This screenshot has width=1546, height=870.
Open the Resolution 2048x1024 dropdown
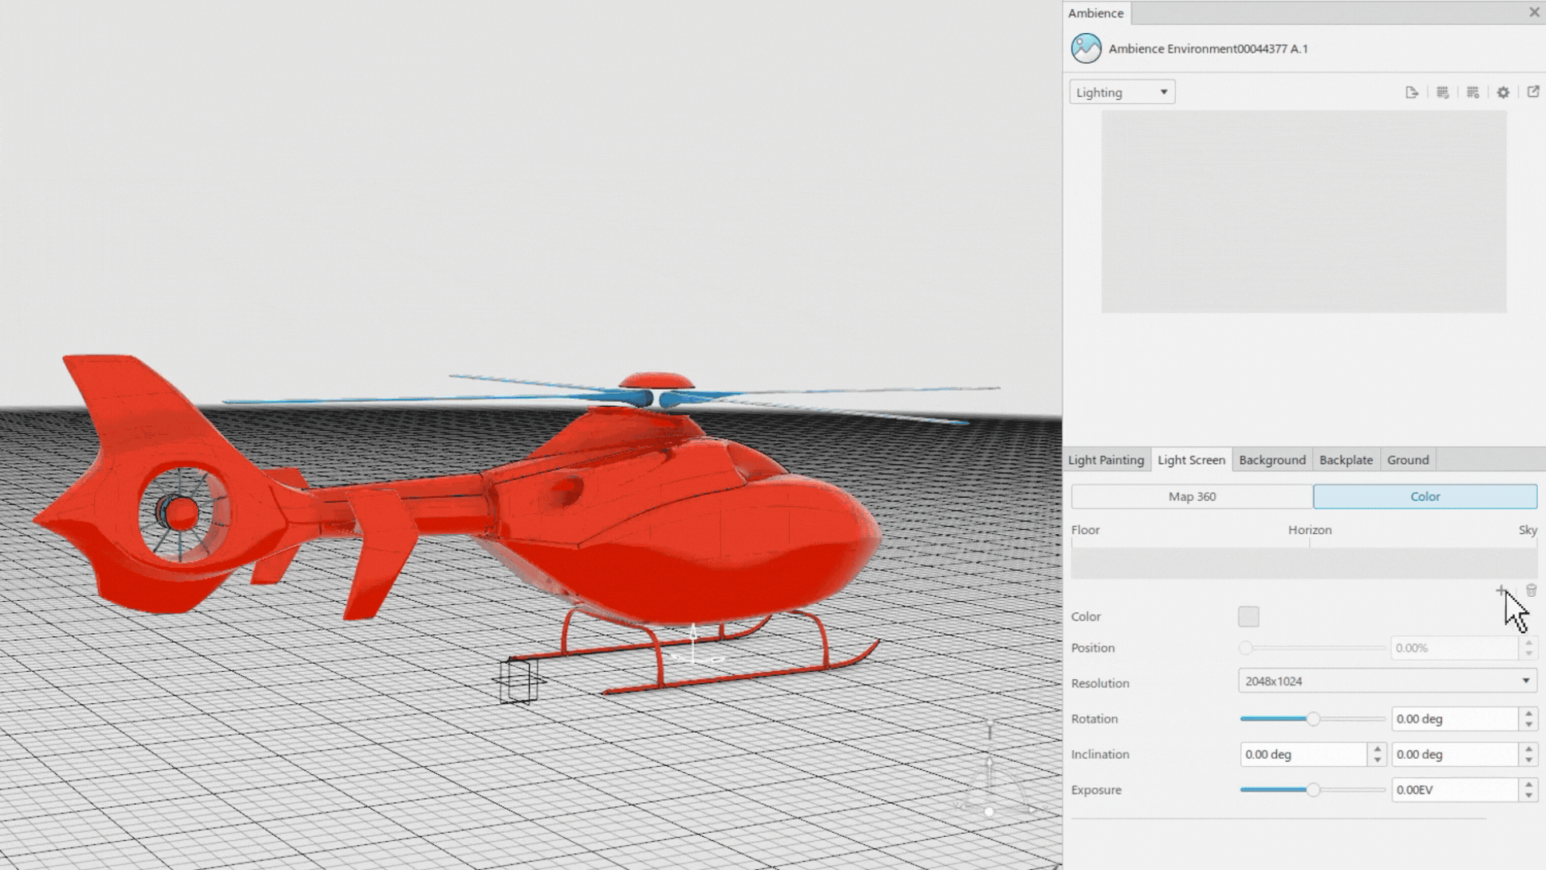pyautogui.click(x=1387, y=681)
